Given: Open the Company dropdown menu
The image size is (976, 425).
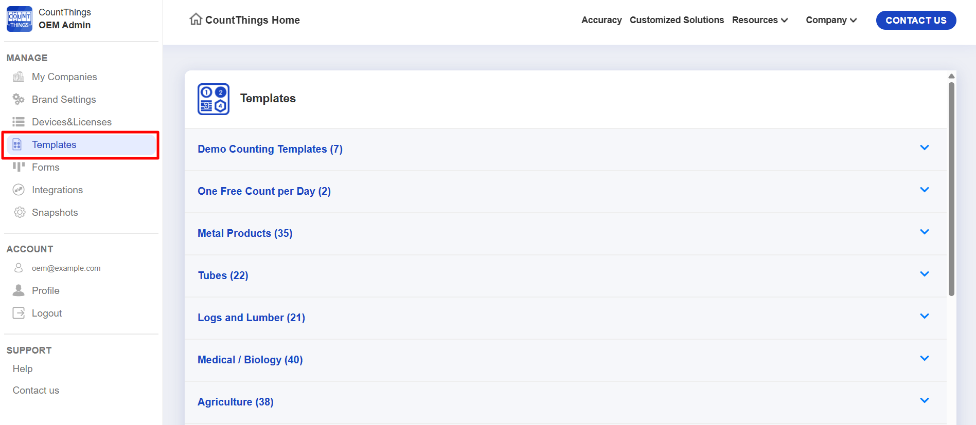Looking at the screenshot, I should (831, 20).
